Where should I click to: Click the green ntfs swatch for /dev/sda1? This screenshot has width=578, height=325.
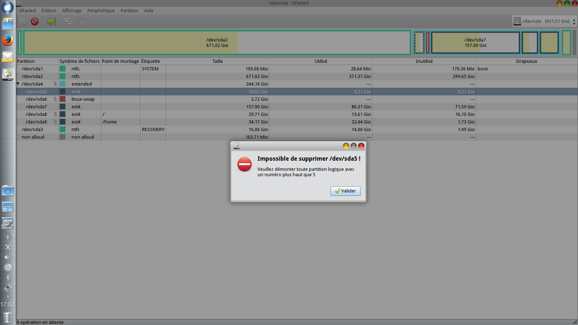coord(62,69)
